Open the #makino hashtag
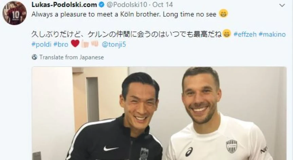Viewport: 293px width, 160px height. pos(272,34)
